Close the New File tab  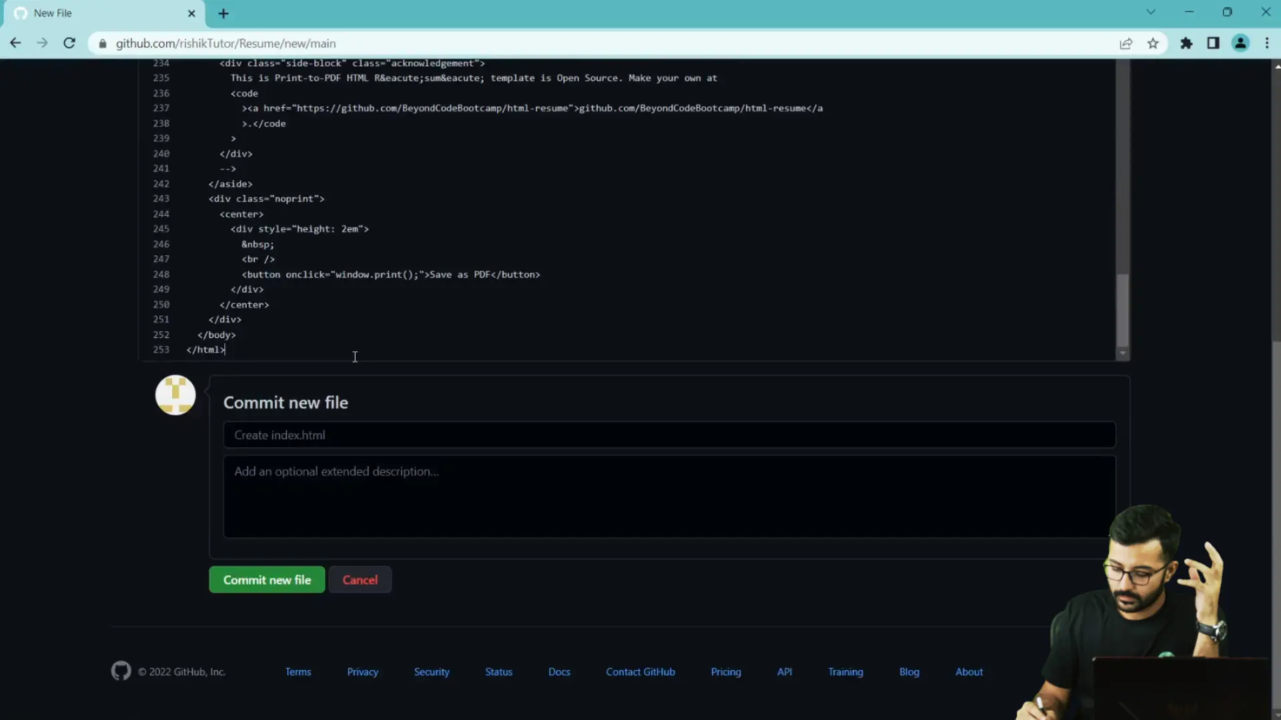(191, 13)
